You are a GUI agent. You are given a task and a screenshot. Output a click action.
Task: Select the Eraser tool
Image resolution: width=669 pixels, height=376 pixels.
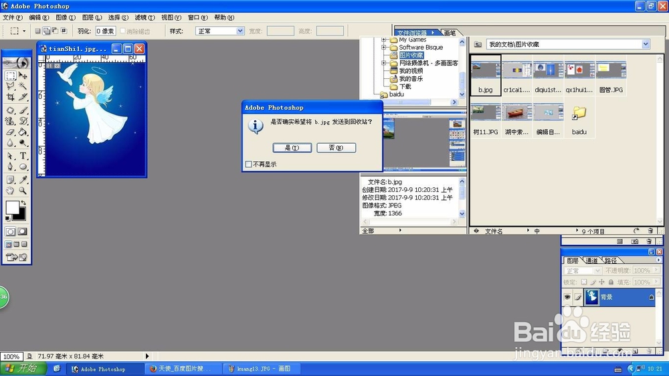11,132
